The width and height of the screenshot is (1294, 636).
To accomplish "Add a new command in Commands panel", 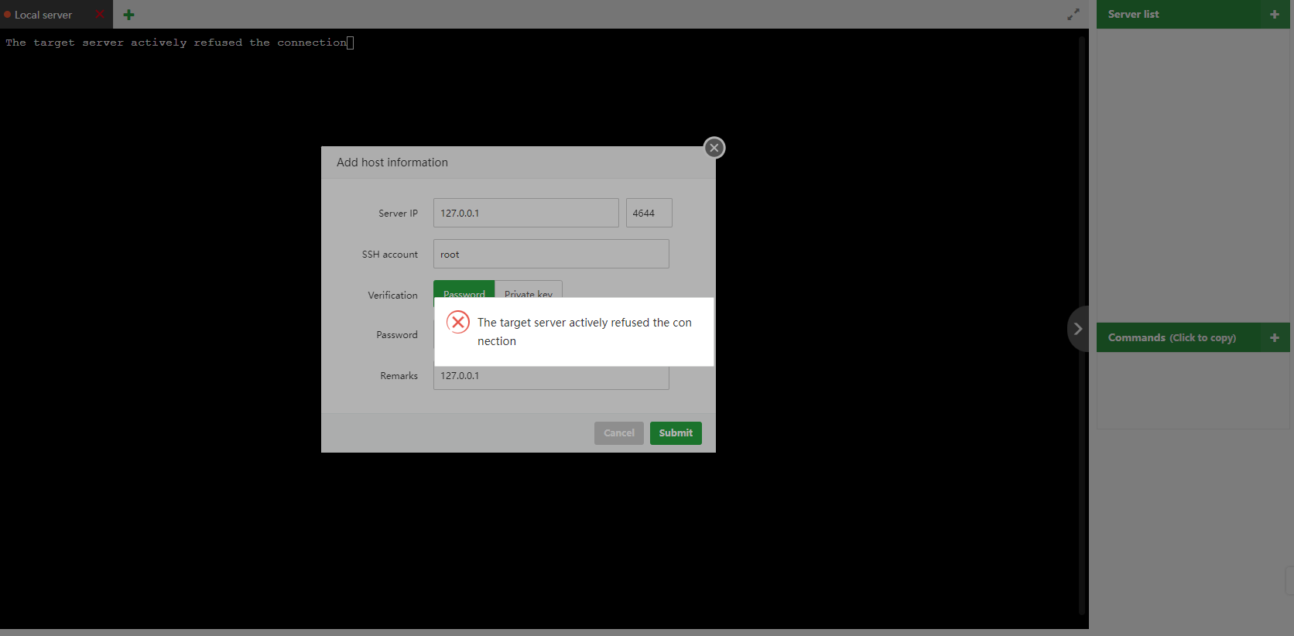I will point(1275,337).
